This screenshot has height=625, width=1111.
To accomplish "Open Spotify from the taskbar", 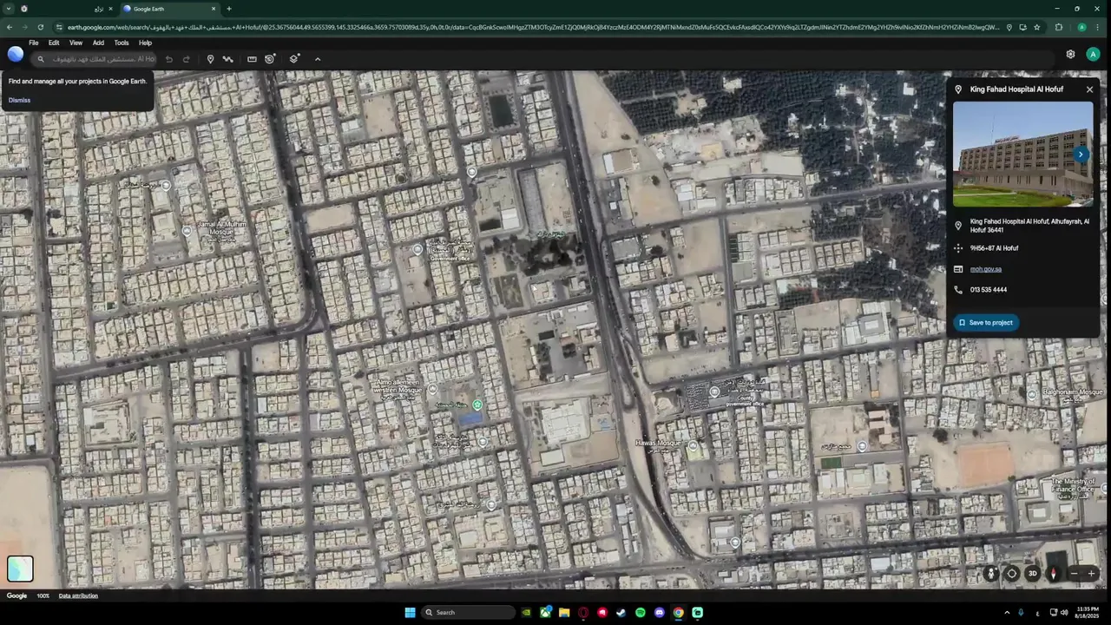I will (x=641, y=612).
